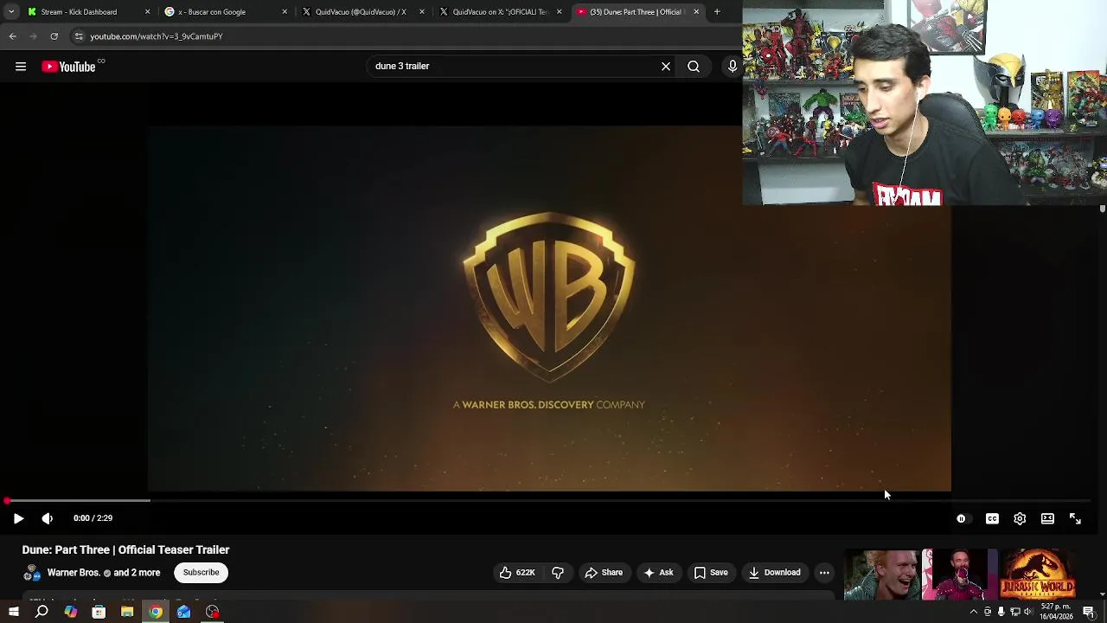Reload the current page
The width and height of the screenshot is (1107, 623).
coord(54,36)
